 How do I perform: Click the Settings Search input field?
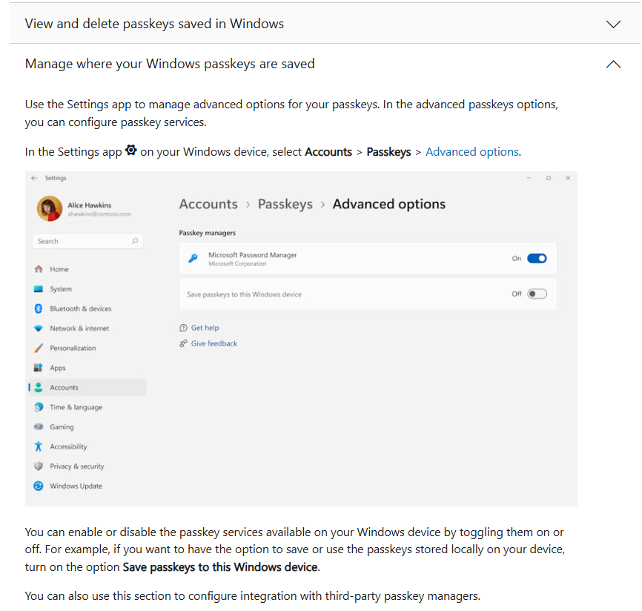(87, 241)
